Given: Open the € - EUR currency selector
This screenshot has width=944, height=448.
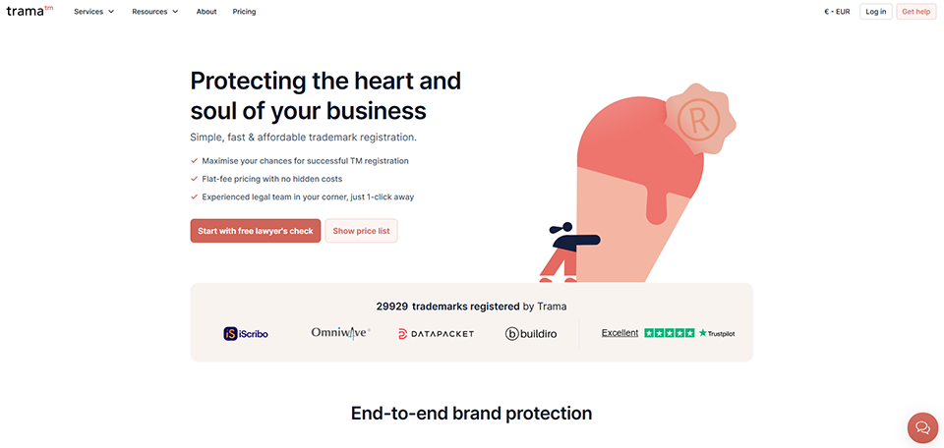Looking at the screenshot, I should click(837, 12).
